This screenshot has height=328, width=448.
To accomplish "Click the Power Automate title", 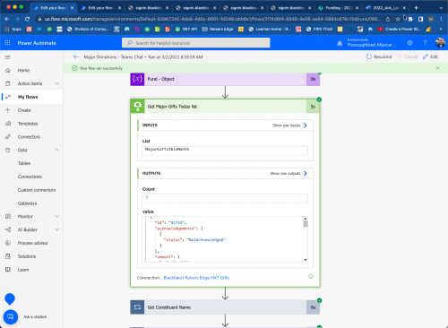I will [37, 43].
